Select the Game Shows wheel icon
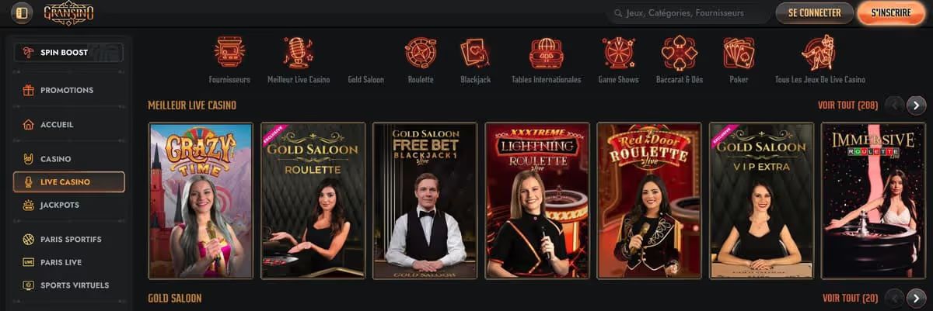 pos(619,53)
